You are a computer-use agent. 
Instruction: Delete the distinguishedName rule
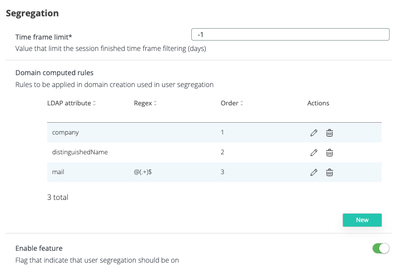tap(329, 152)
